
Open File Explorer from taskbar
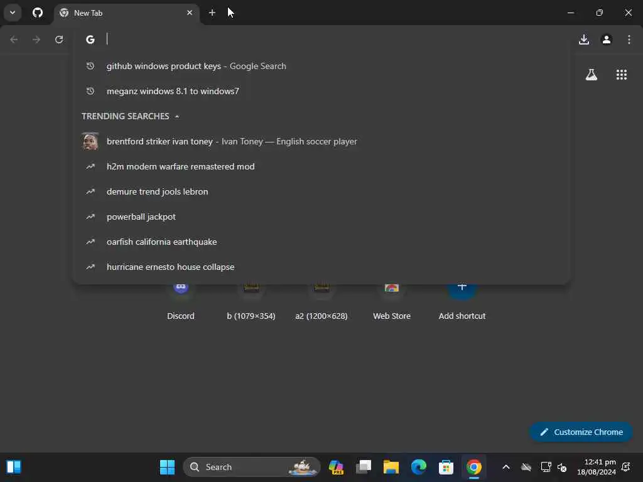(x=391, y=467)
